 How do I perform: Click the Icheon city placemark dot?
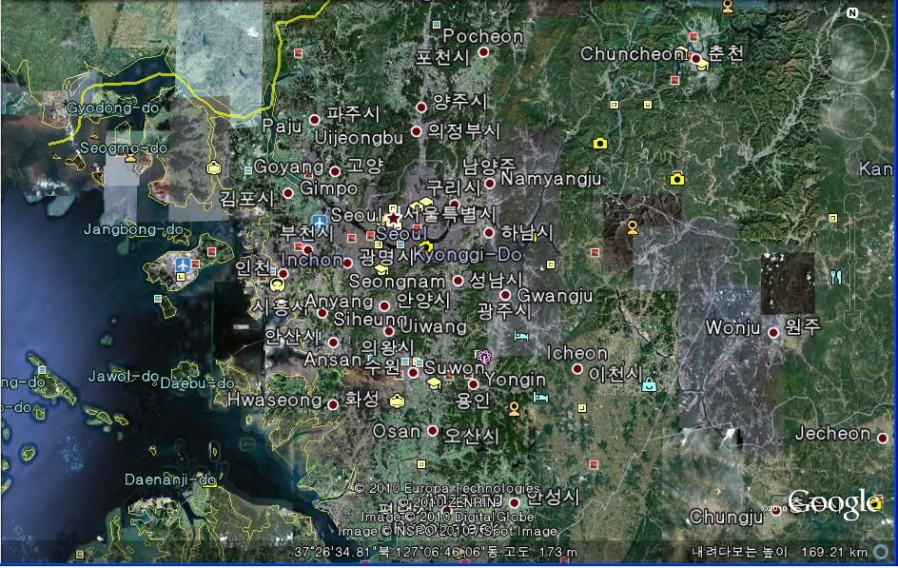(x=577, y=369)
